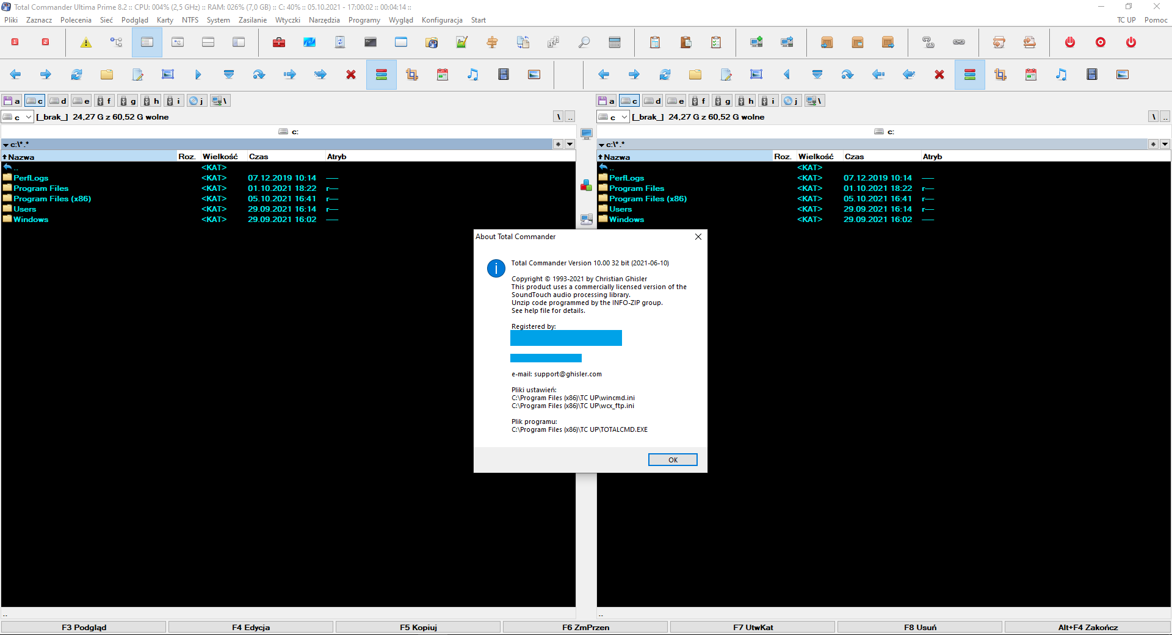Toggle left panel colored stripes button
Viewport: 1172px width, 635px height.
point(382,74)
